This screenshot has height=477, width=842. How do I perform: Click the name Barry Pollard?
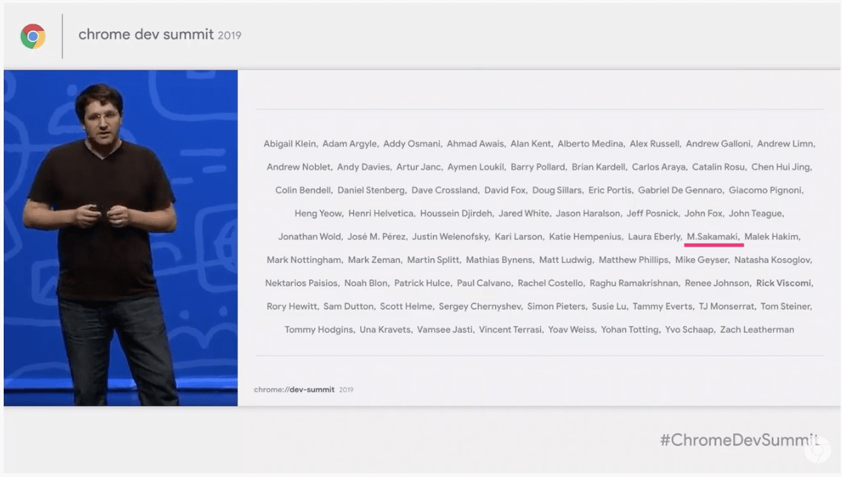tap(537, 167)
